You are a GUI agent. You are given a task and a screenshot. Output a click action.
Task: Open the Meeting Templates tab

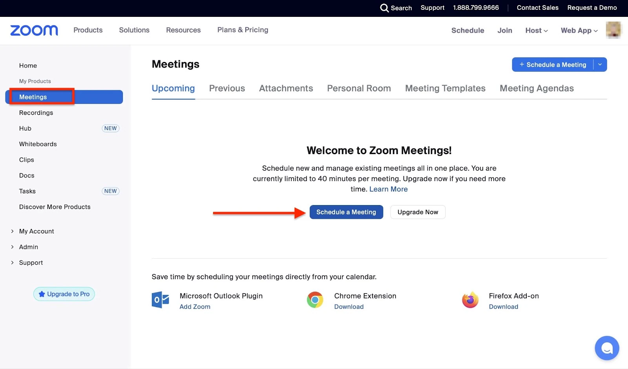445,89
